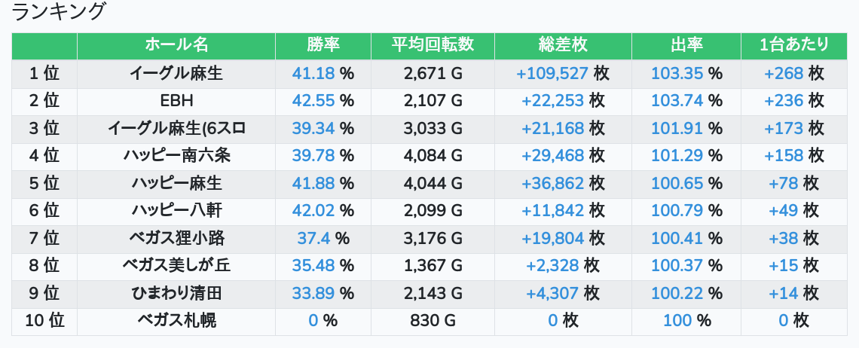
Task: Open the 33.89 win rate link
Action: pyautogui.click(x=313, y=293)
